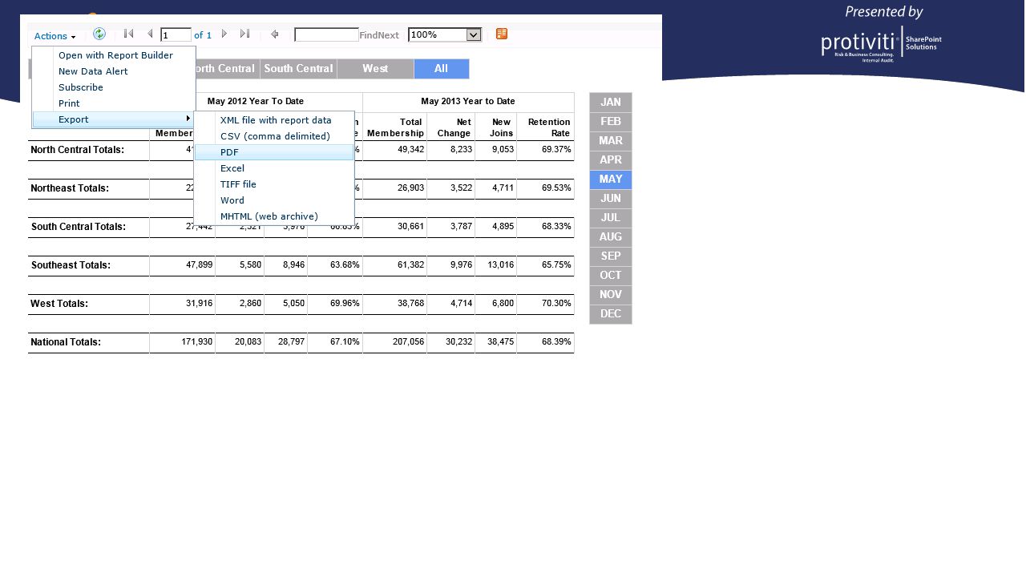Viewport: 1026px width, 577px height.
Task: Click the 207,056 national membership value
Action: (408, 342)
